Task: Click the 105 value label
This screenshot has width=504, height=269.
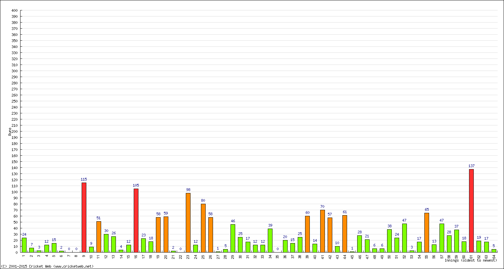Action: (x=136, y=185)
